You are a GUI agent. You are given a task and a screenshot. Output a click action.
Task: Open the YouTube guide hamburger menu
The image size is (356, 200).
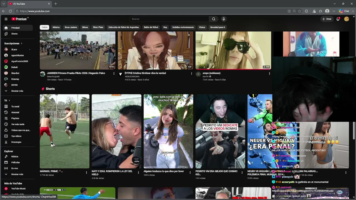[6, 19]
